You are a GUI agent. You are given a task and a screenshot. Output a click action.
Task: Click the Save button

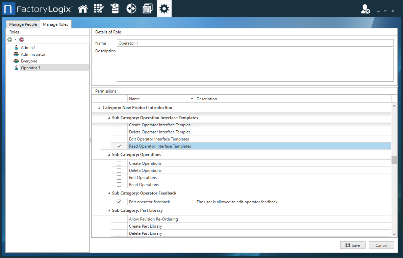(353, 245)
